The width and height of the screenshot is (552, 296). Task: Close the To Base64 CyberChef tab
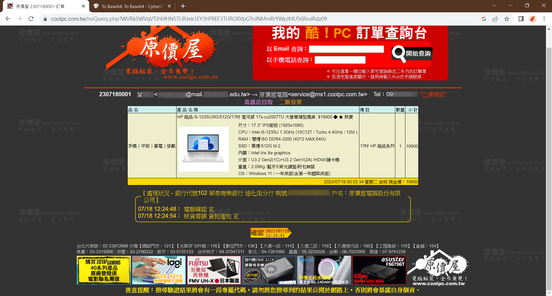point(169,6)
